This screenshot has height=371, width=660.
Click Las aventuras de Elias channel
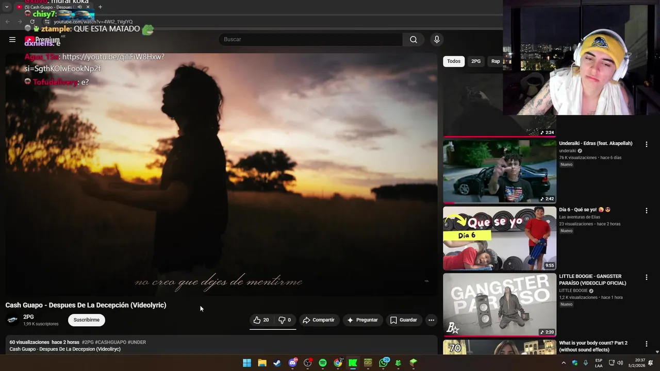pyautogui.click(x=580, y=217)
